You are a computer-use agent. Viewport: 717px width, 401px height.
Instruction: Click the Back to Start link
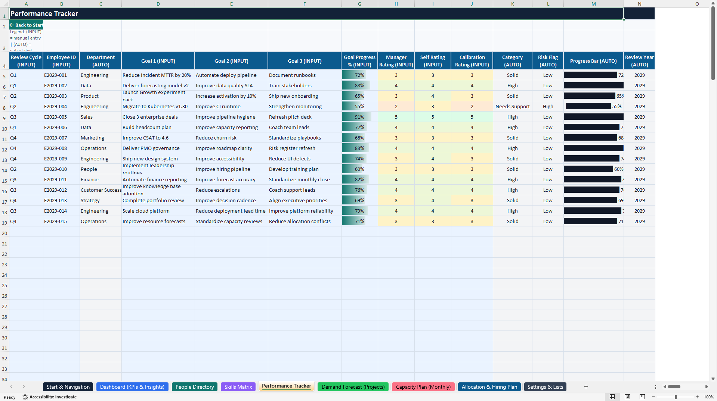26,25
